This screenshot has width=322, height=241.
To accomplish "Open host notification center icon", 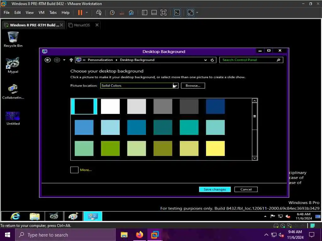I will tap(312, 235).
